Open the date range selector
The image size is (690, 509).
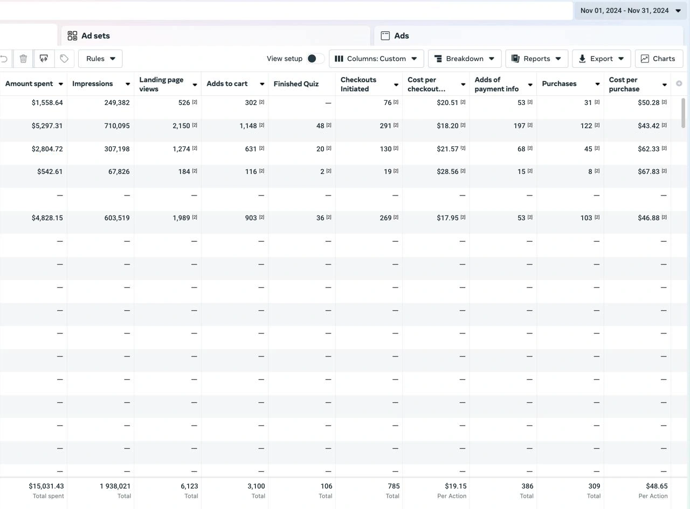coord(630,11)
